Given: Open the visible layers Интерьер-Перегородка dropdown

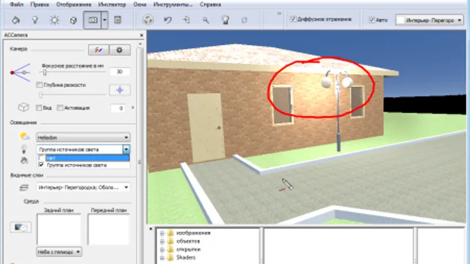Looking at the screenshot, I should tap(83, 187).
